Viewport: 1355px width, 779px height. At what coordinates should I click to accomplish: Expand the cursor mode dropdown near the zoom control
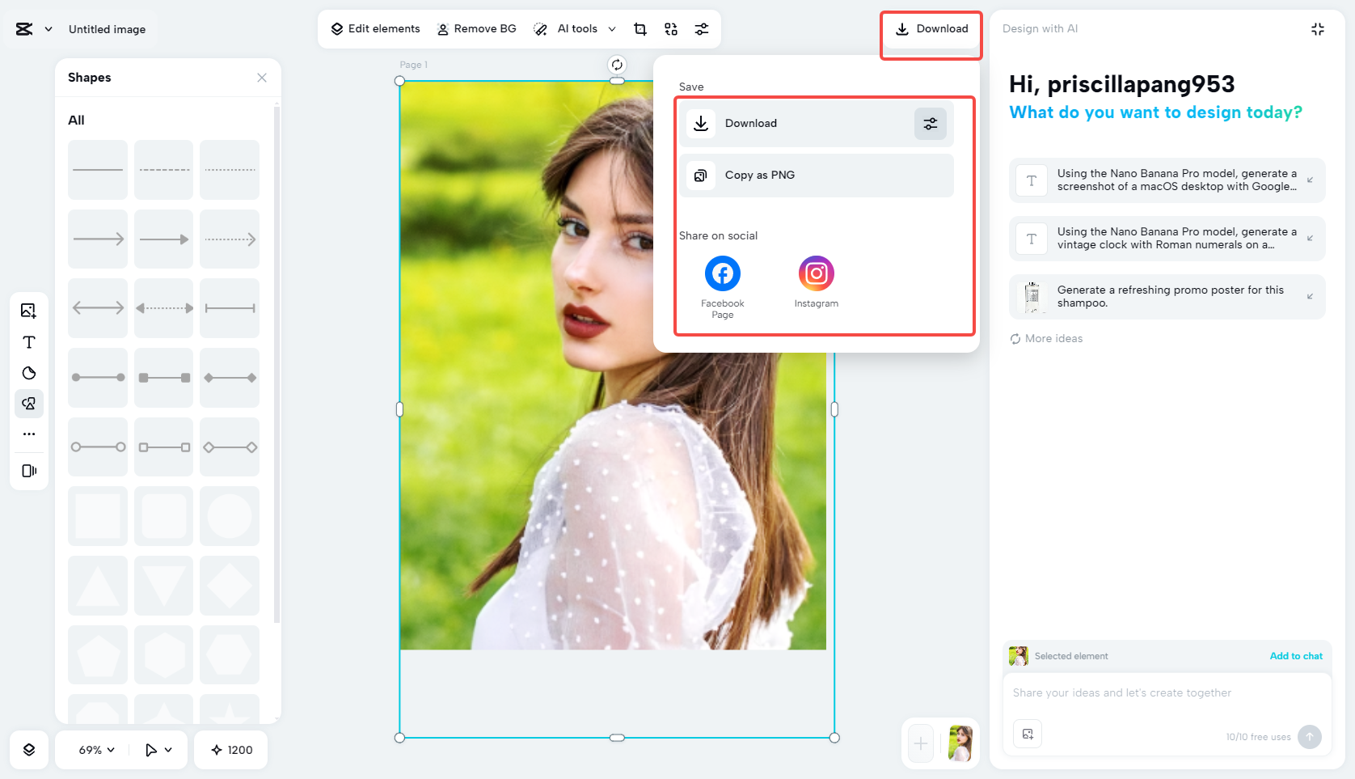coord(158,750)
